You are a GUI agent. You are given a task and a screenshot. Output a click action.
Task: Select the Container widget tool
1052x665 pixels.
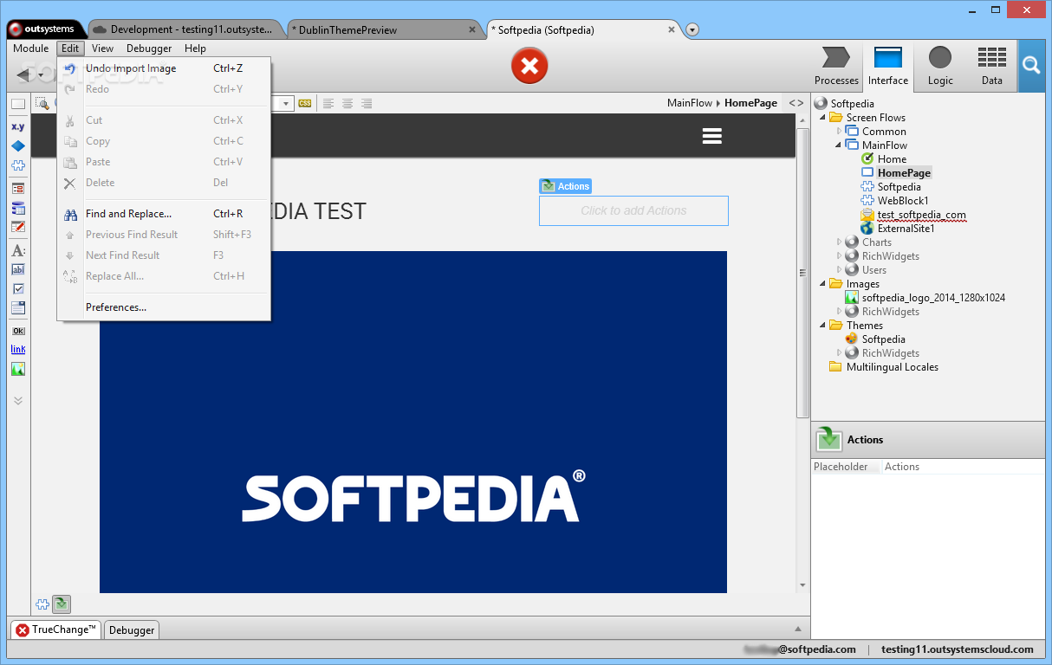click(18, 104)
